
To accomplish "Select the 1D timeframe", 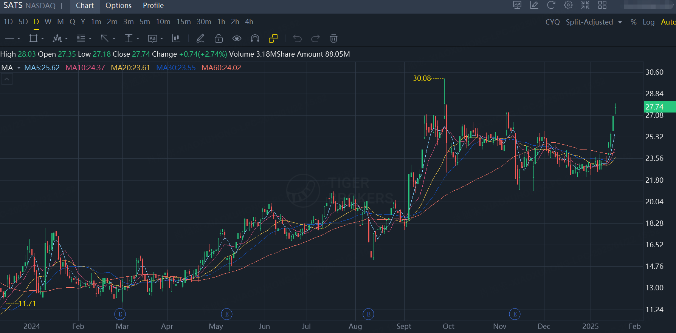I will (8, 22).
